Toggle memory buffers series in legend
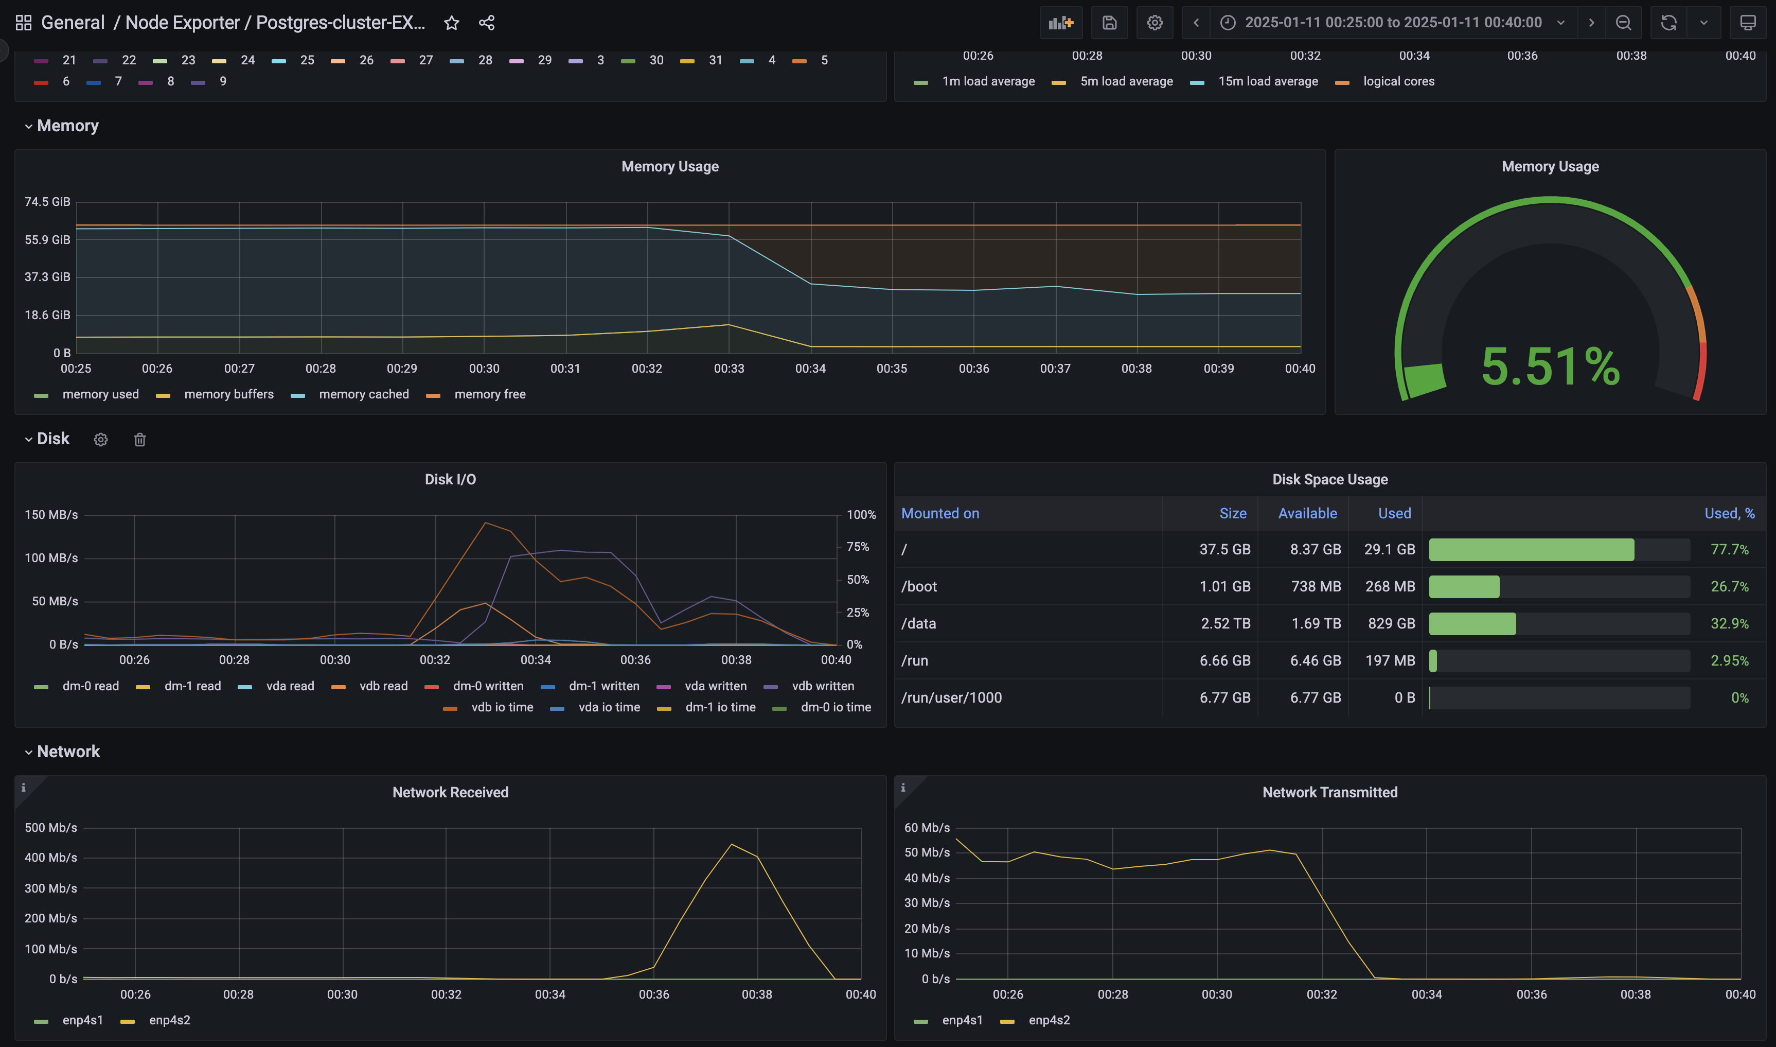The height and width of the screenshot is (1047, 1776). pyautogui.click(x=228, y=394)
